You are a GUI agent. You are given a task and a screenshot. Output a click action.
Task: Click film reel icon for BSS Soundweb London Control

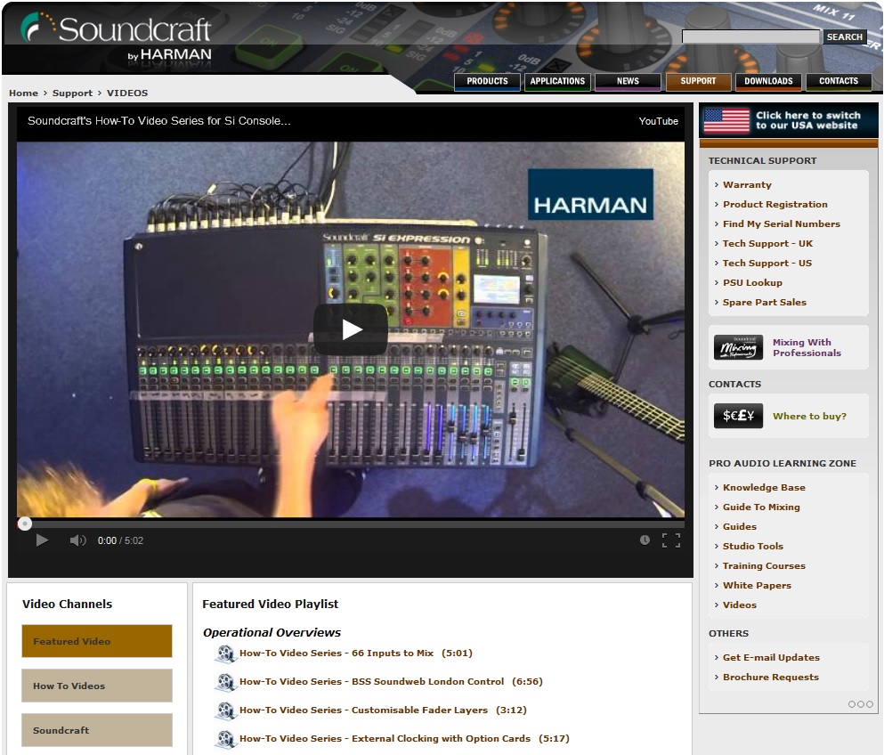coord(225,682)
